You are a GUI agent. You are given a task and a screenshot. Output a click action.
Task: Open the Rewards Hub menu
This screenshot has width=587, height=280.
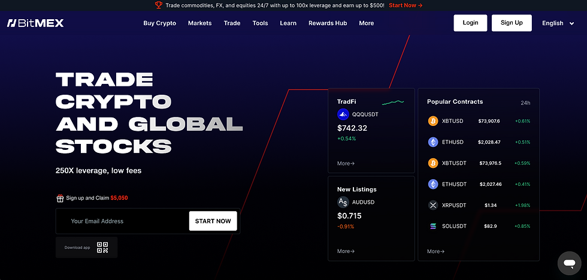click(x=328, y=23)
